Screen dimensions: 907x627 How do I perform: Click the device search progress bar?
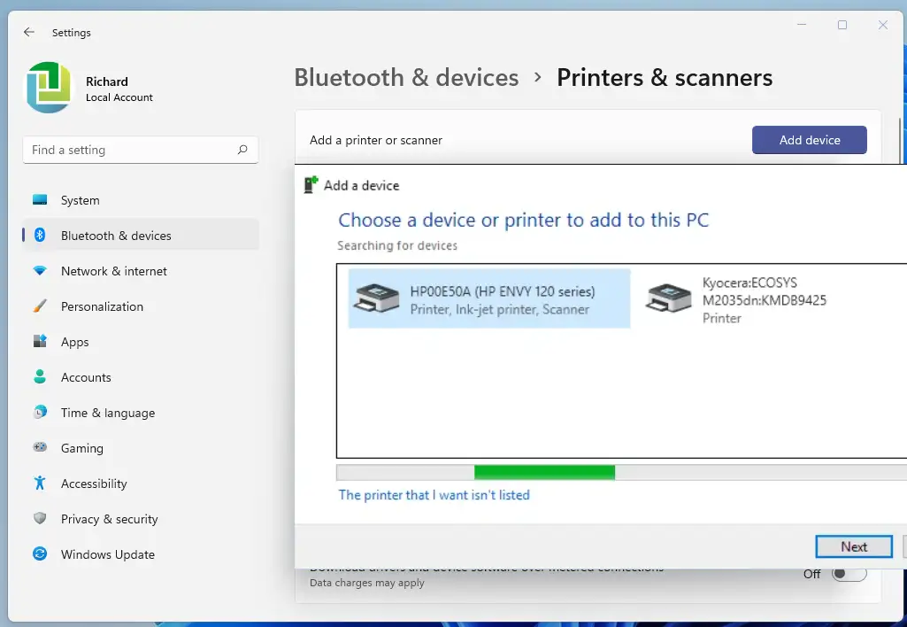(x=621, y=472)
